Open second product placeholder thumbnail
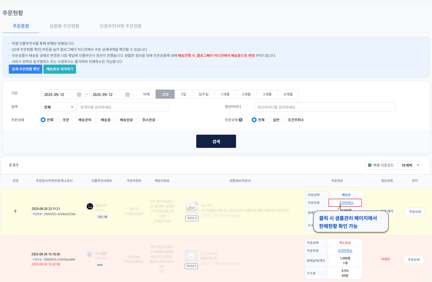 191,256
